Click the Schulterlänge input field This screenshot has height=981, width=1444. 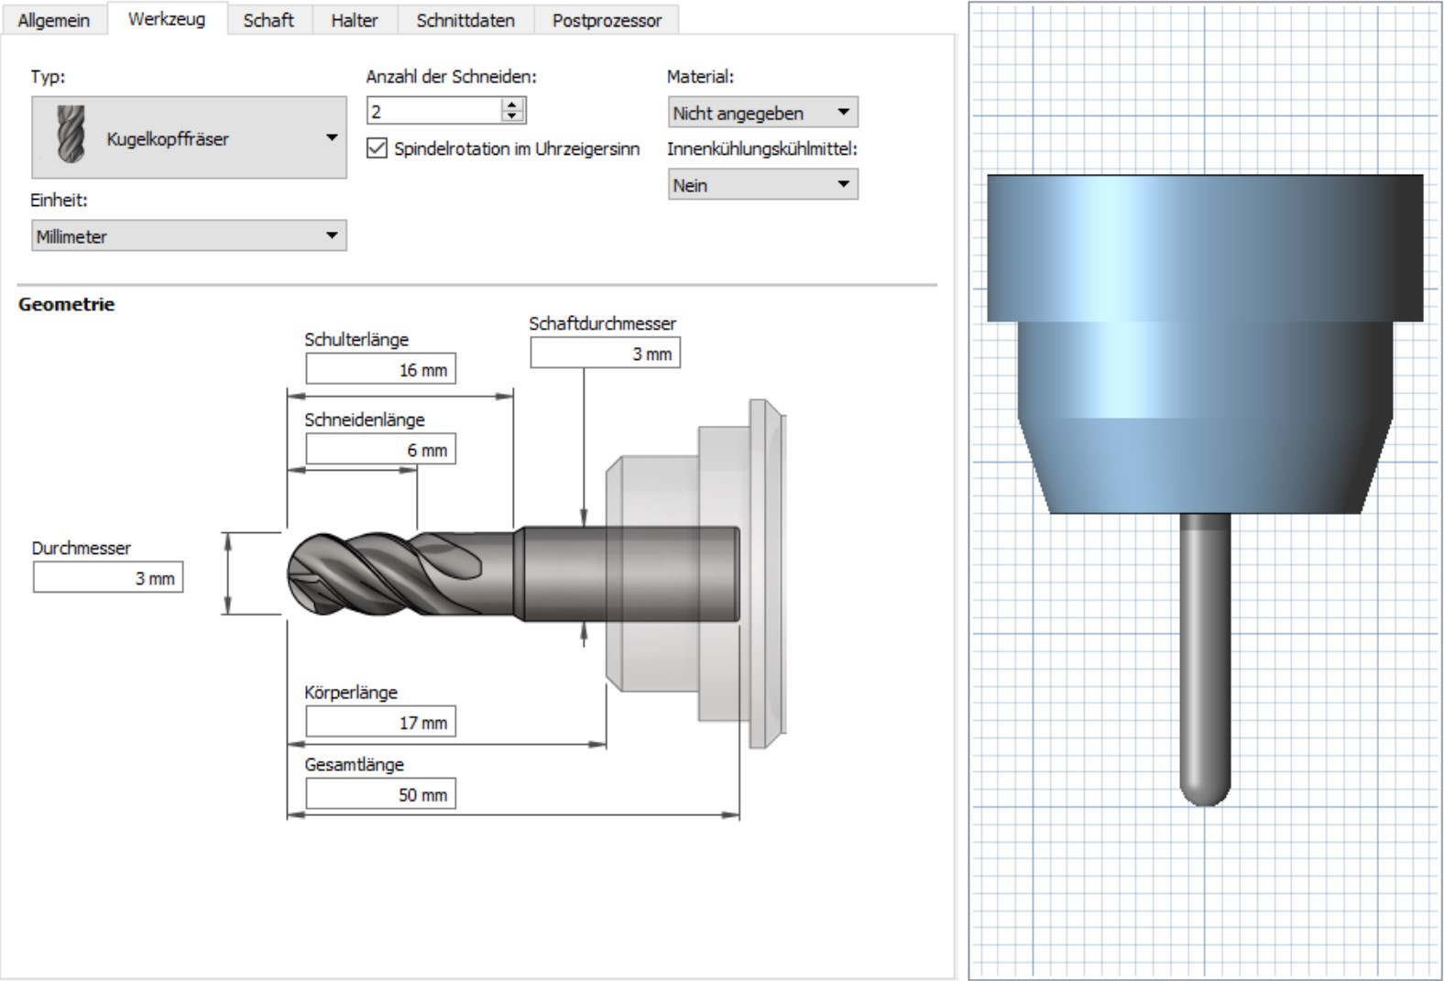click(380, 370)
